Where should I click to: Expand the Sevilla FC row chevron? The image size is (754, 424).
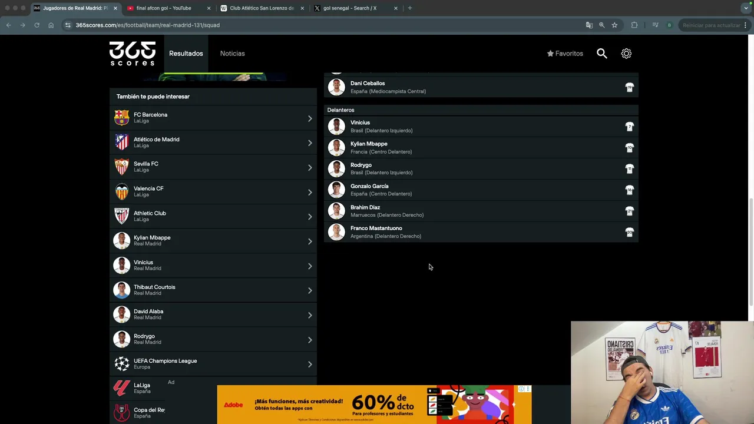(x=310, y=168)
